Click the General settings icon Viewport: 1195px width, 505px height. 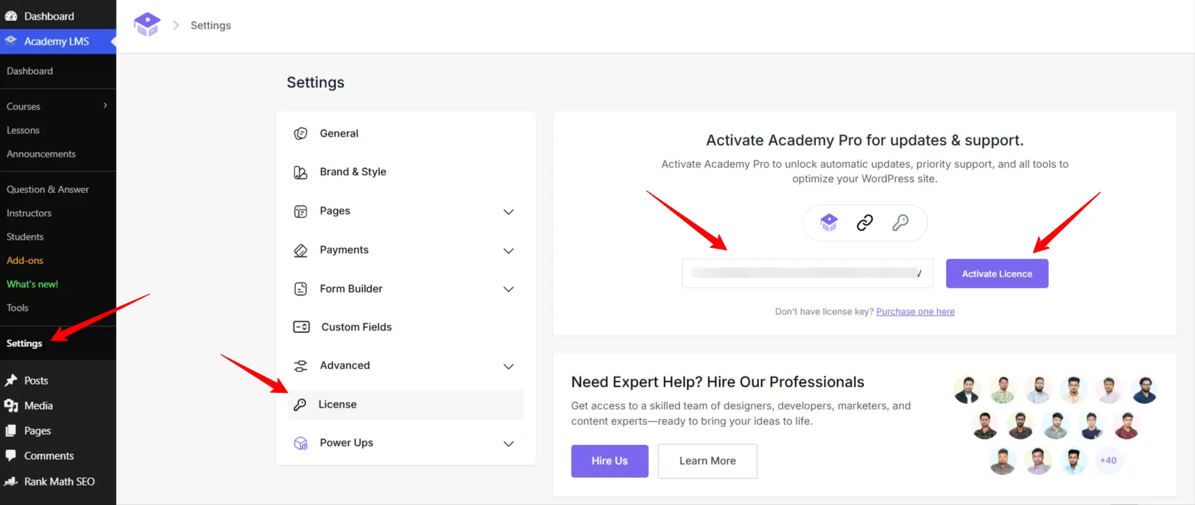(300, 134)
